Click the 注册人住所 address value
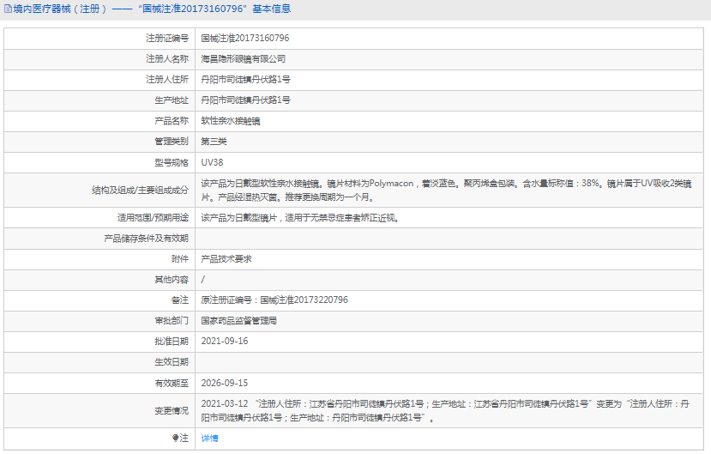 click(x=245, y=80)
